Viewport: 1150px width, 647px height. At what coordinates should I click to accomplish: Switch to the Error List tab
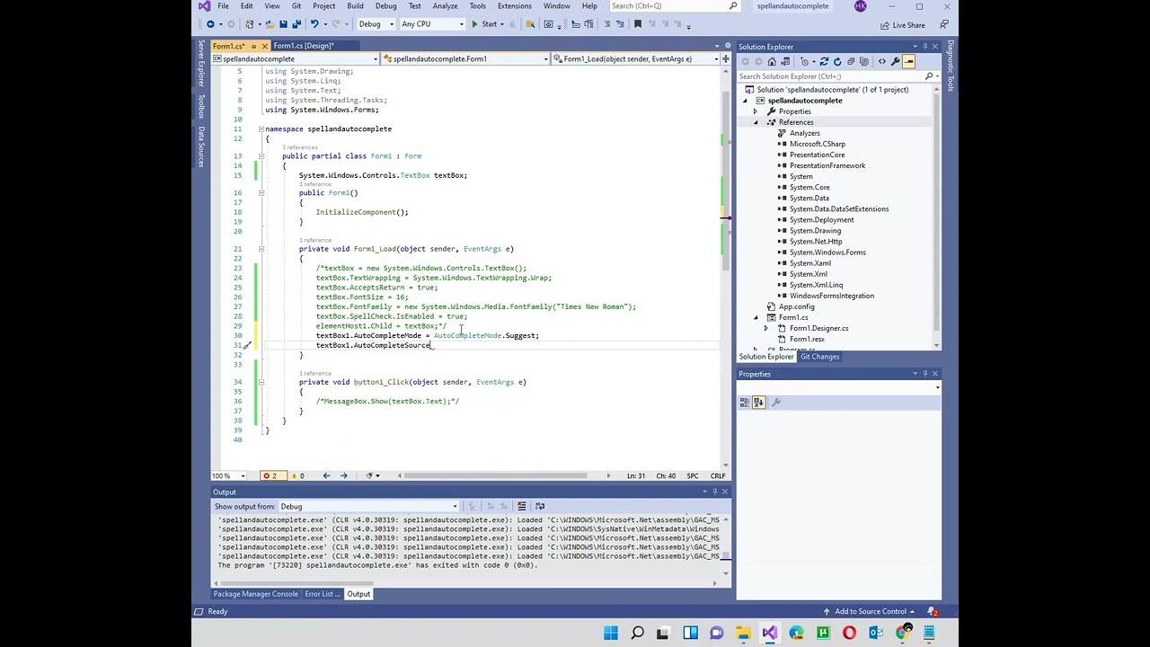[320, 594]
